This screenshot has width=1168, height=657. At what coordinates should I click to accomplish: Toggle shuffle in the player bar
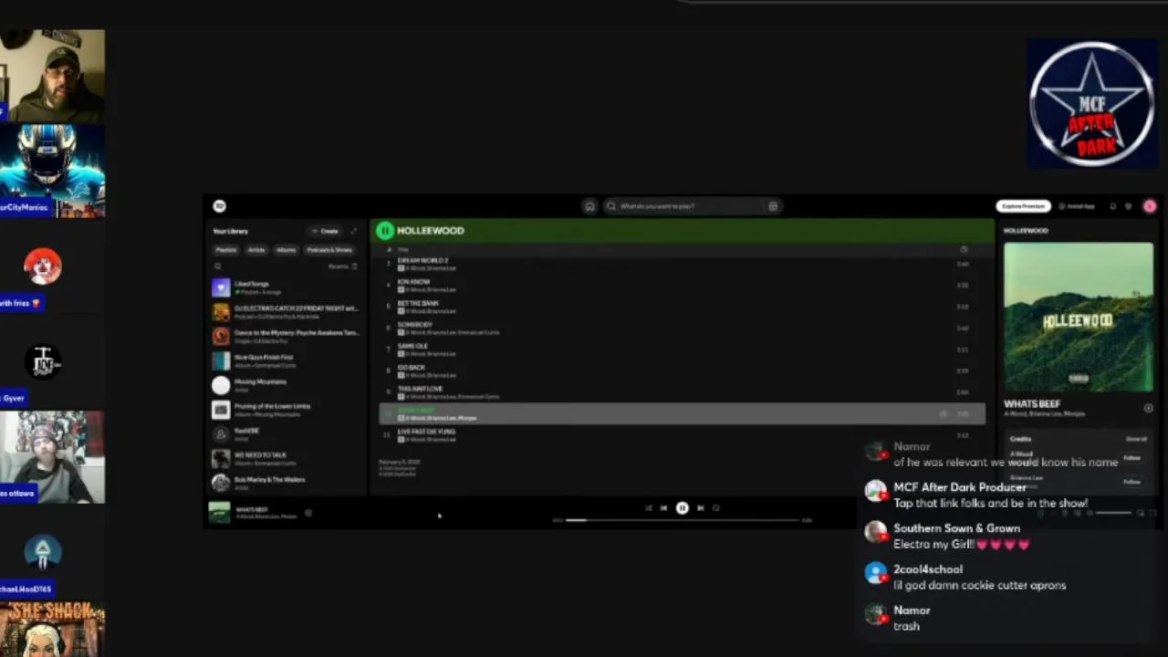(648, 508)
